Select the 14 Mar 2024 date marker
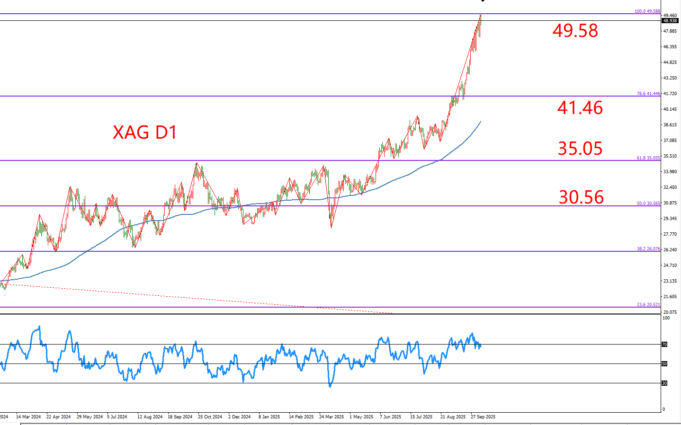 [28, 417]
